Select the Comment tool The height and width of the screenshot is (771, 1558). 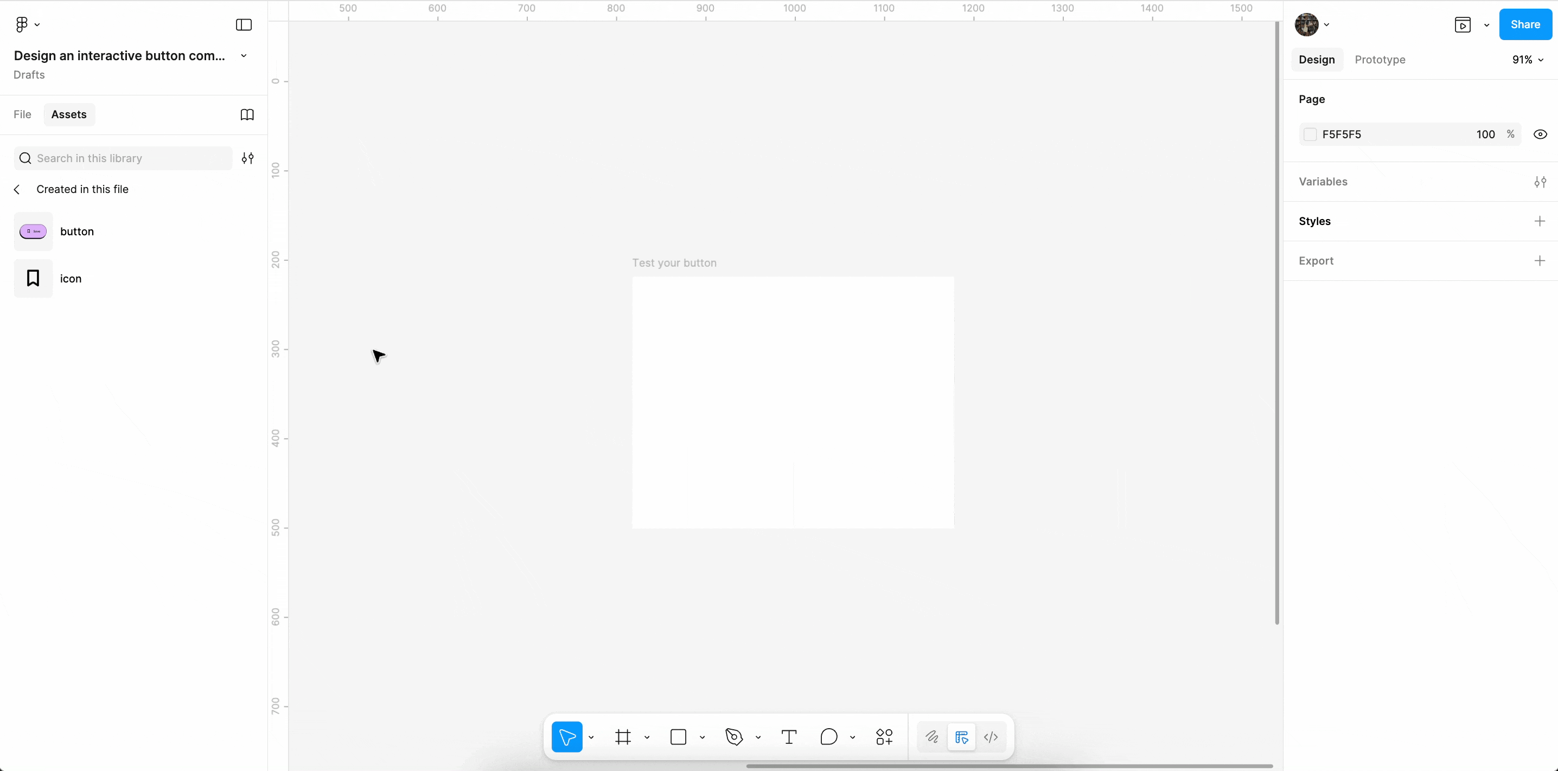pyautogui.click(x=828, y=737)
